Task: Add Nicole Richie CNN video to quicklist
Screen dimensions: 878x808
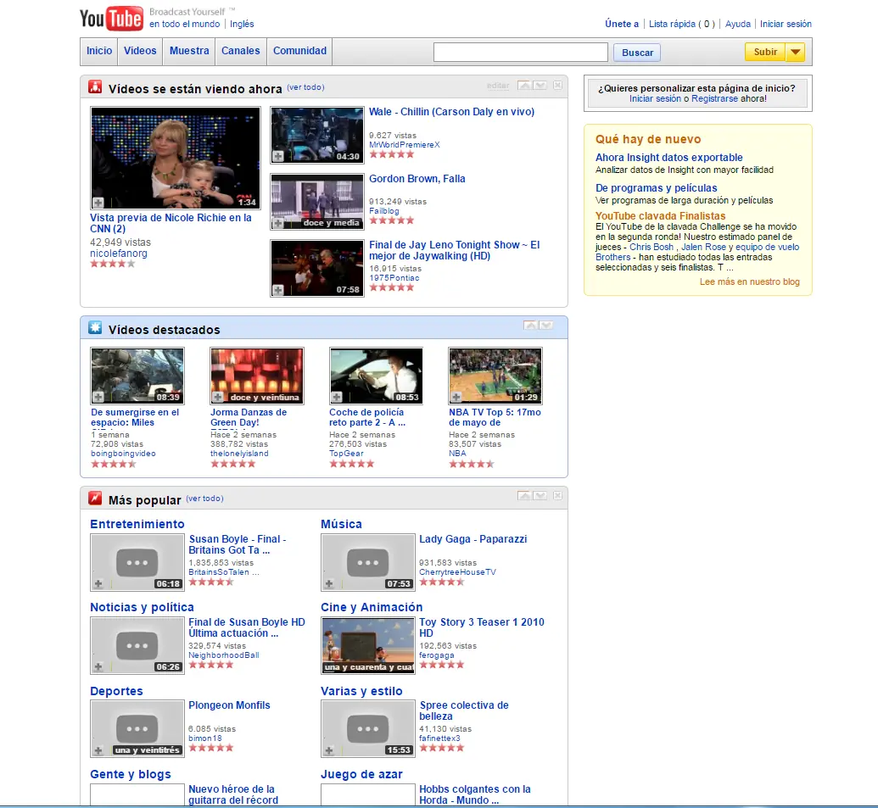Action: tap(98, 203)
